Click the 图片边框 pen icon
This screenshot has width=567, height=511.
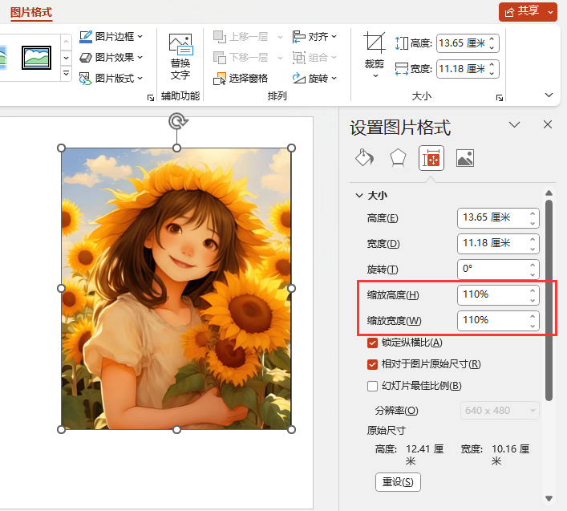point(85,37)
